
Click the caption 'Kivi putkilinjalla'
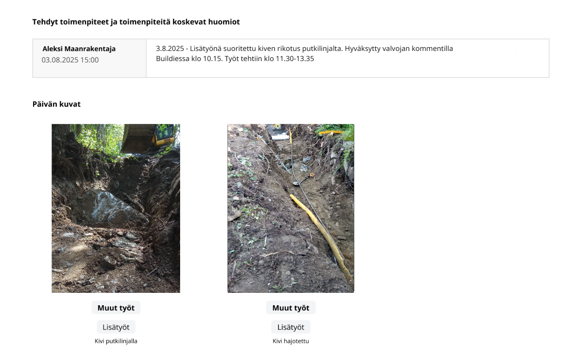coord(116,341)
